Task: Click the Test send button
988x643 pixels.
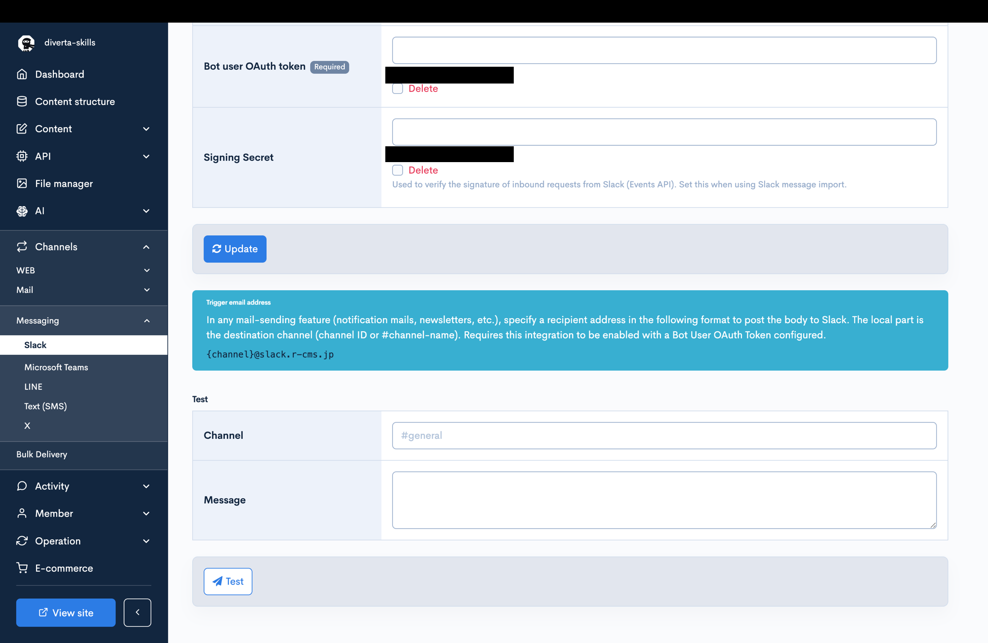Action: [228, 581]
